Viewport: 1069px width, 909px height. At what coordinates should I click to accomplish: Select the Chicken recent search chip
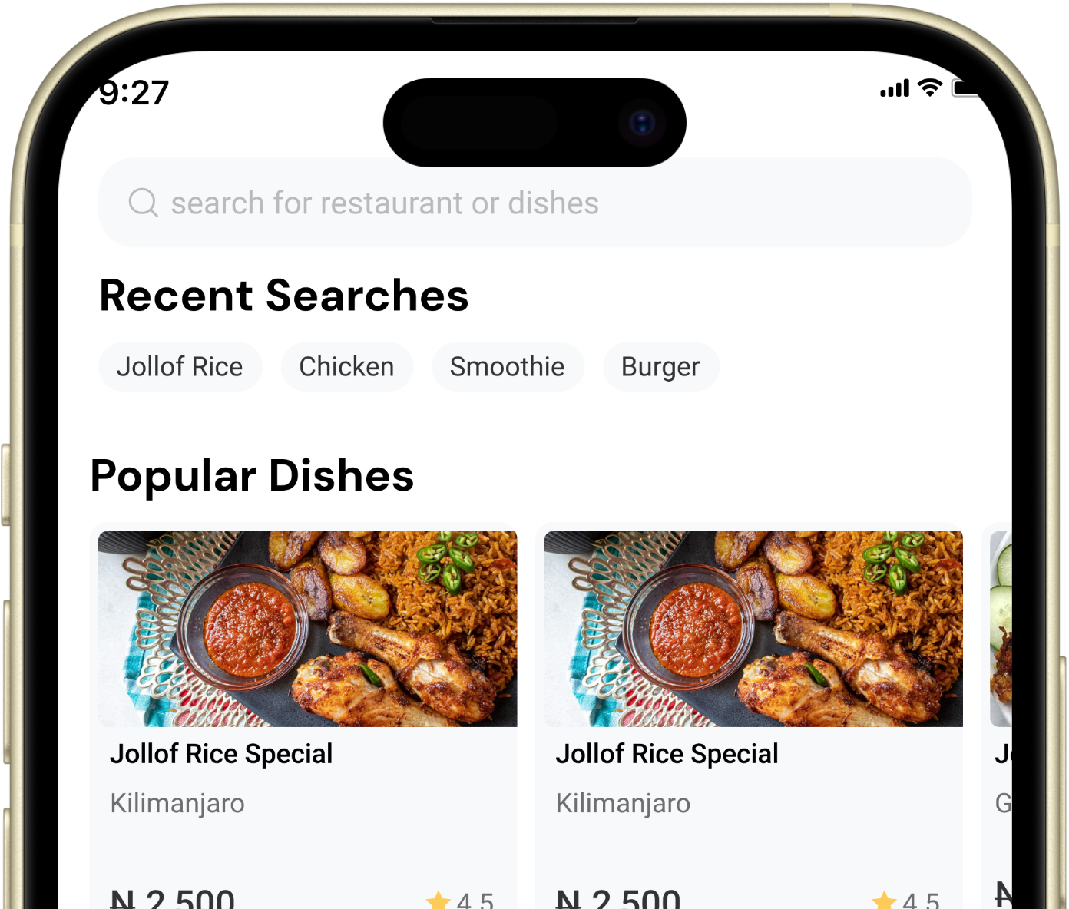click(346, 367)
